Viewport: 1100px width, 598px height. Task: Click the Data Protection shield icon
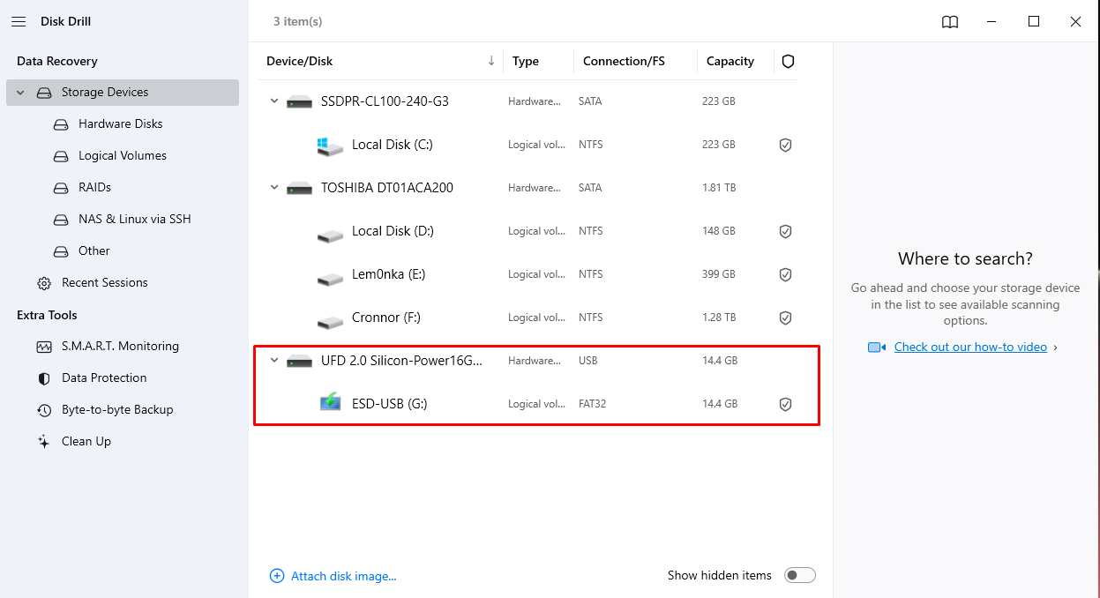pos(44,378)
